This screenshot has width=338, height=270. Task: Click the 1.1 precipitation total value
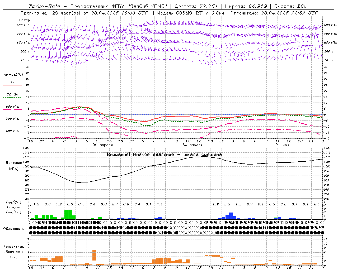pos(160,204)
